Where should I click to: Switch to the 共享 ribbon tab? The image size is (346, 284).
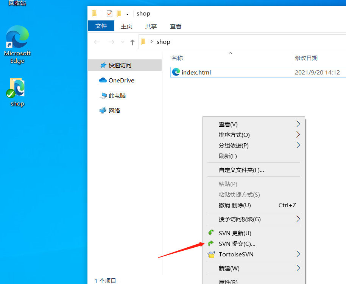151,26
